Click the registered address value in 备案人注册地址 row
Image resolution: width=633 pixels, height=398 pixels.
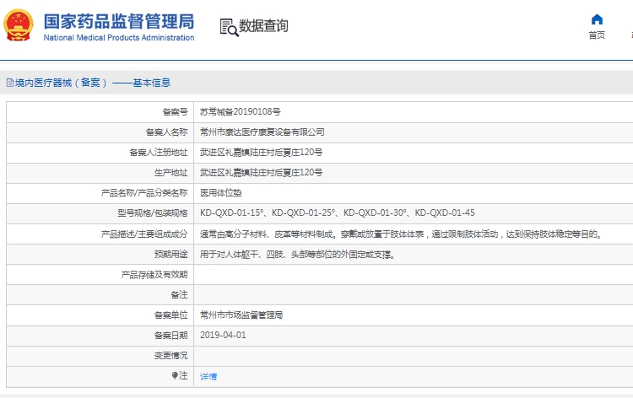(x=261, y=152)
